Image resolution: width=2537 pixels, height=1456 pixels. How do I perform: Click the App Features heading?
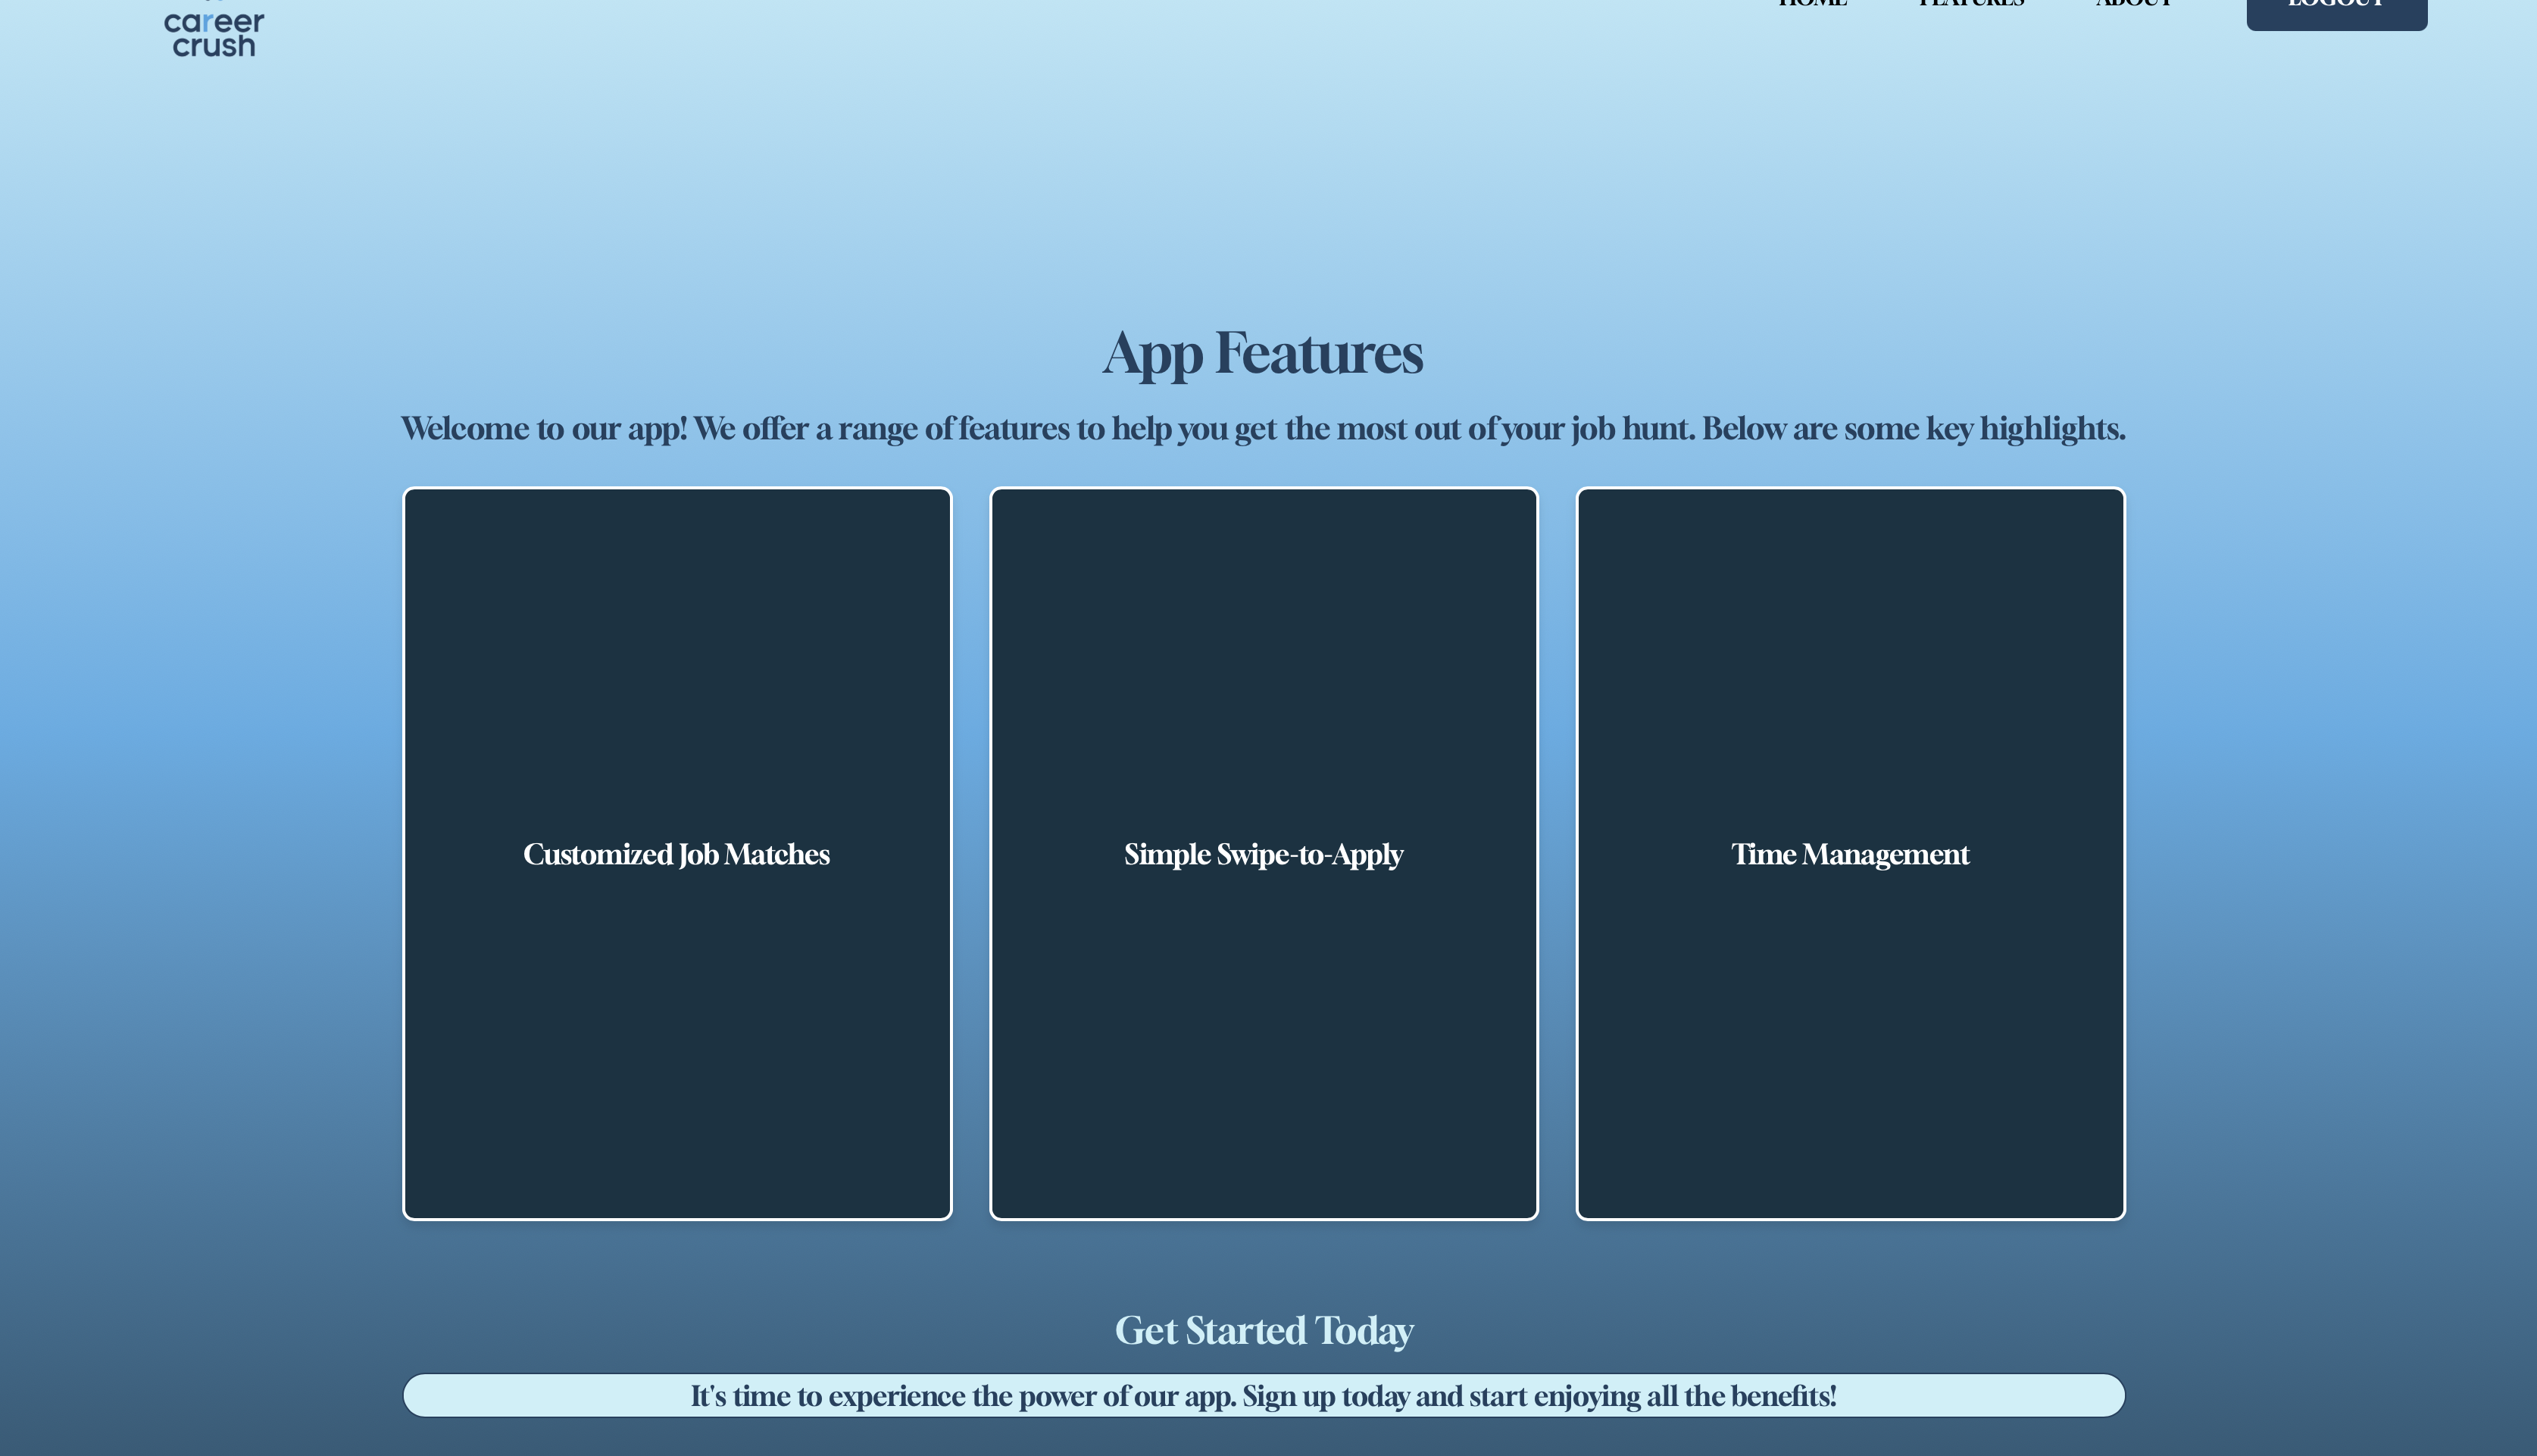(x=1263, y=353)
